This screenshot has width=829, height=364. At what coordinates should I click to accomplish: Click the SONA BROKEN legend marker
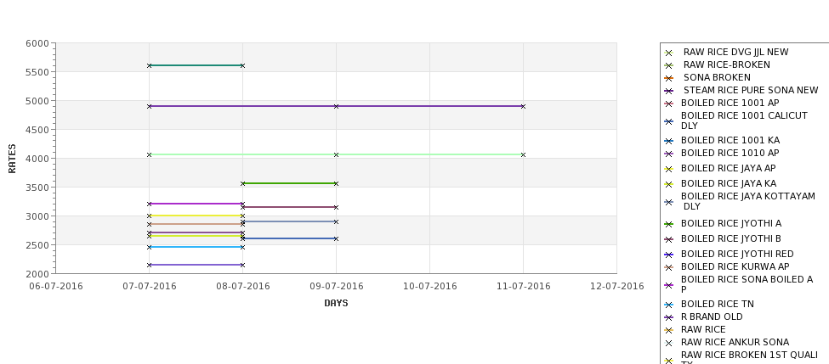coord(668,78)
